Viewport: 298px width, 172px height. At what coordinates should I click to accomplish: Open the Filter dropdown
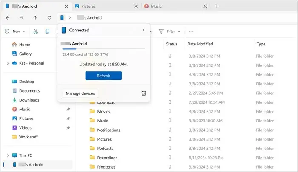click(x=170, y=31)
